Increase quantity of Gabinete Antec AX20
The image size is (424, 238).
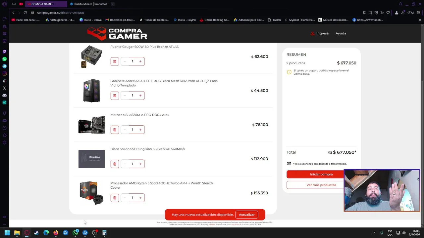tap(140, 96)
